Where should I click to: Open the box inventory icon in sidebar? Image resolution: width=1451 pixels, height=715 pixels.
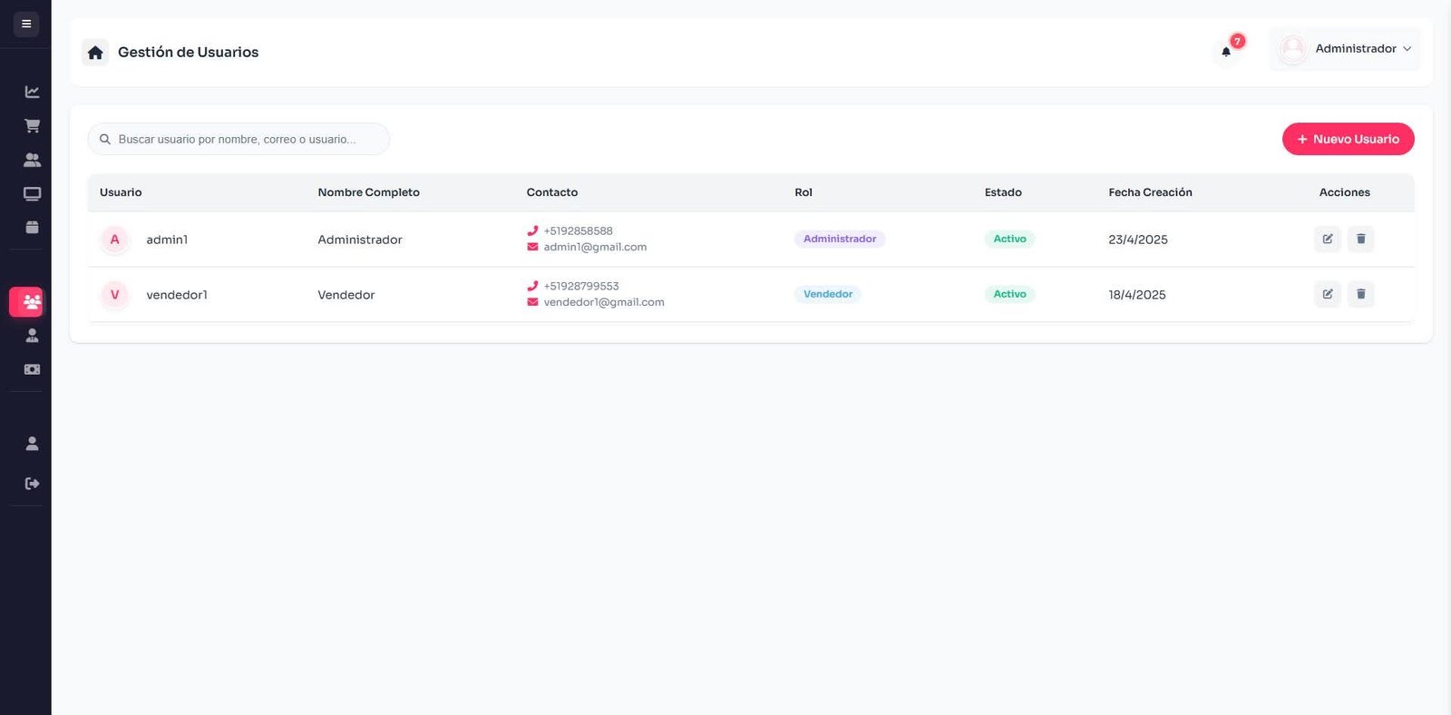click(32, 227)
